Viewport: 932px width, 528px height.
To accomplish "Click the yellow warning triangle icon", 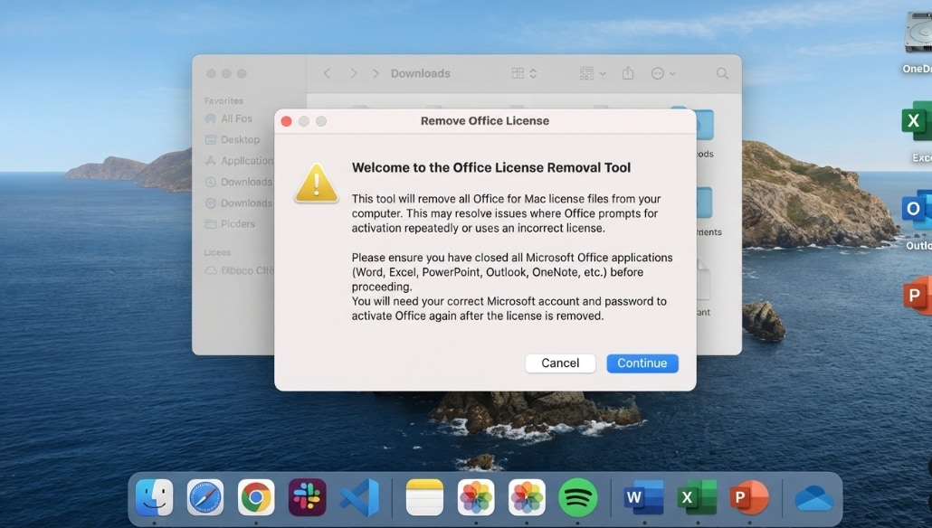I will 316,183.
